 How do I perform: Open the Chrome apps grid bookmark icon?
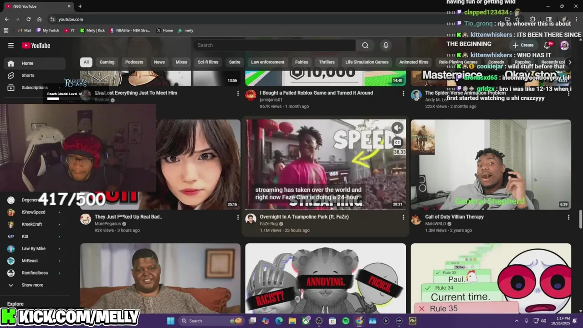click(6, 31)
